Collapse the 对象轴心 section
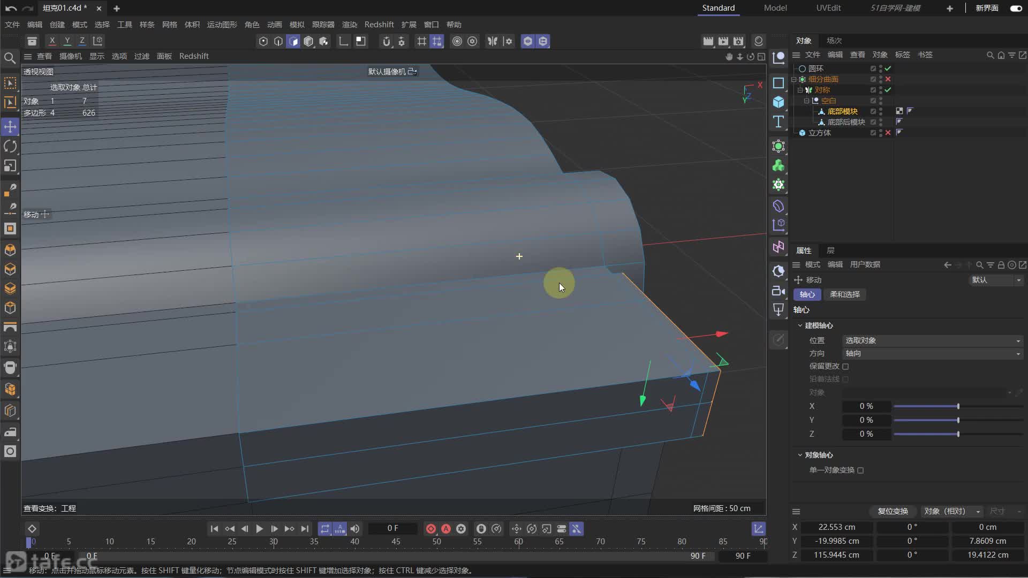The height and width of the screenshot is (578, 1028). click(800, 455)
